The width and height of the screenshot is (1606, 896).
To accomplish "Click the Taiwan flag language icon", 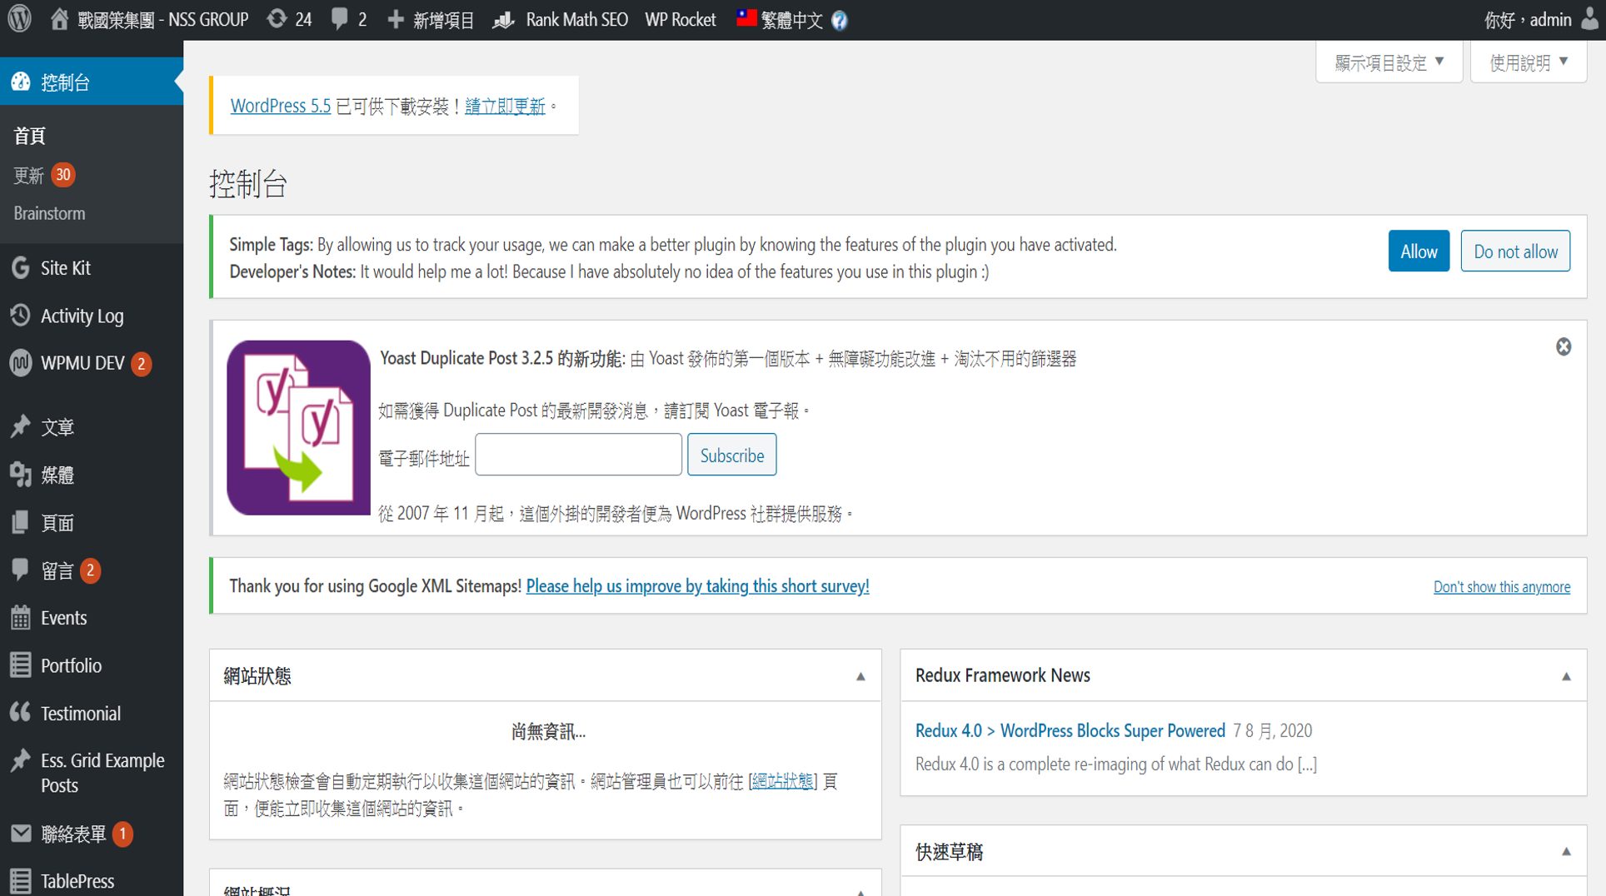I will tap(746, 17).
